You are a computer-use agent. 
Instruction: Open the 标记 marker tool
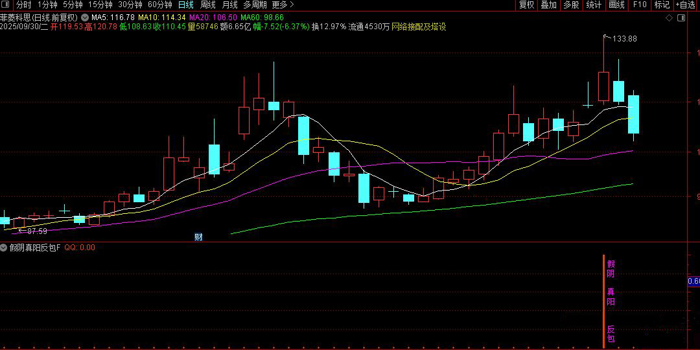click(662, 5)
